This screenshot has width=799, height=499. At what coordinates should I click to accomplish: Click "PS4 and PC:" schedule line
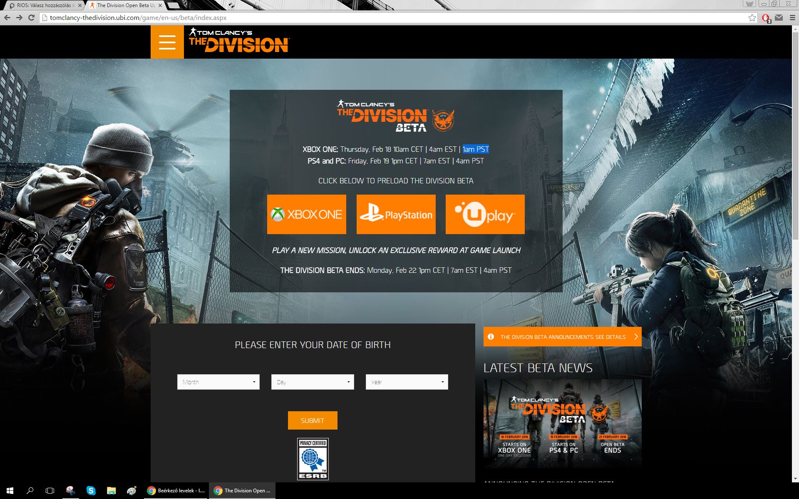[396, 161]
